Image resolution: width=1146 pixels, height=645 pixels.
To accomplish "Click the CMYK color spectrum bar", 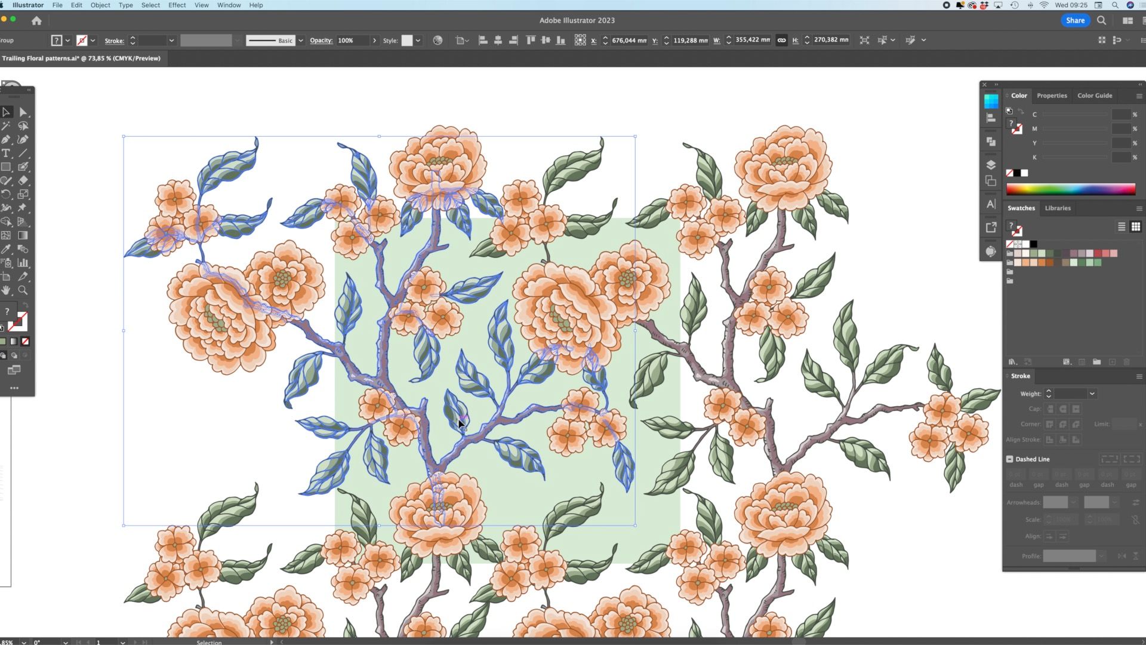I will (x=1071, y=190).
